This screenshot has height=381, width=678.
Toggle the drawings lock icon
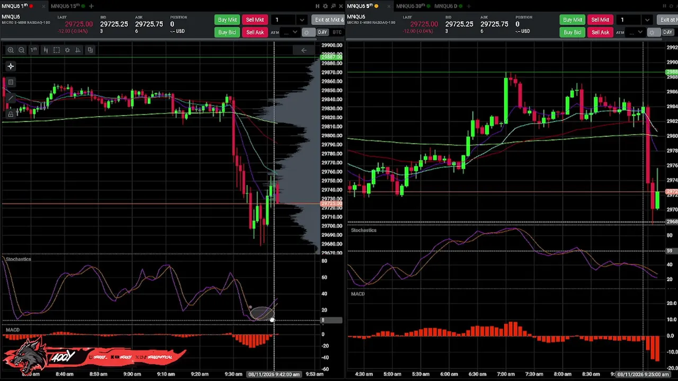pyautogui.click(x=11, y=114)
